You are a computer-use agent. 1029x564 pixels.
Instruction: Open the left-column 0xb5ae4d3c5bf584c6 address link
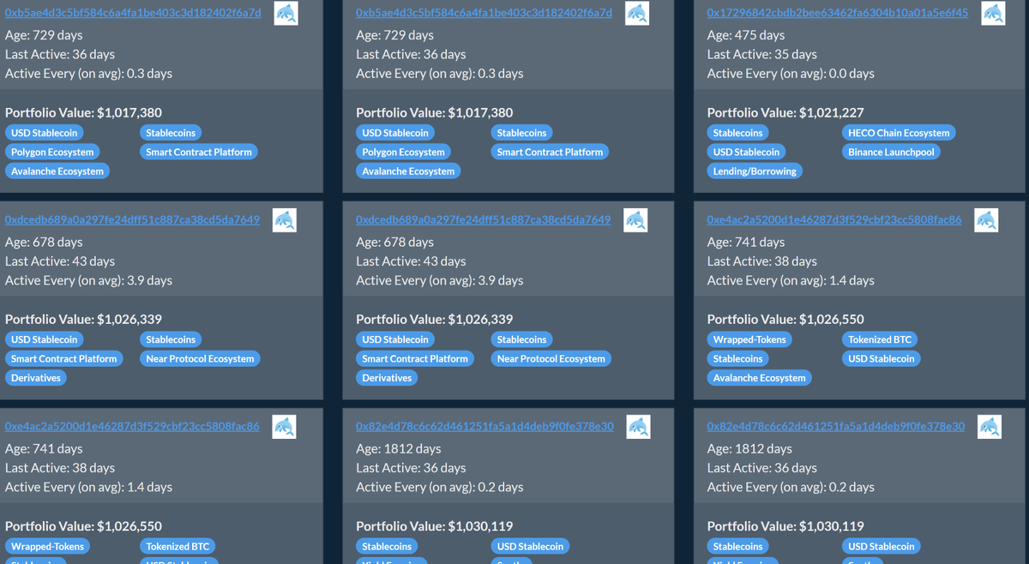133,13
